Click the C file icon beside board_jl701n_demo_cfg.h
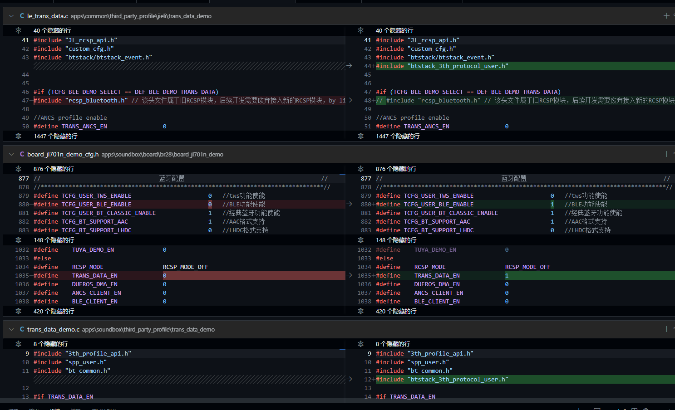The width and height of the screenshot is (675, 410). (x=22, y=154)
